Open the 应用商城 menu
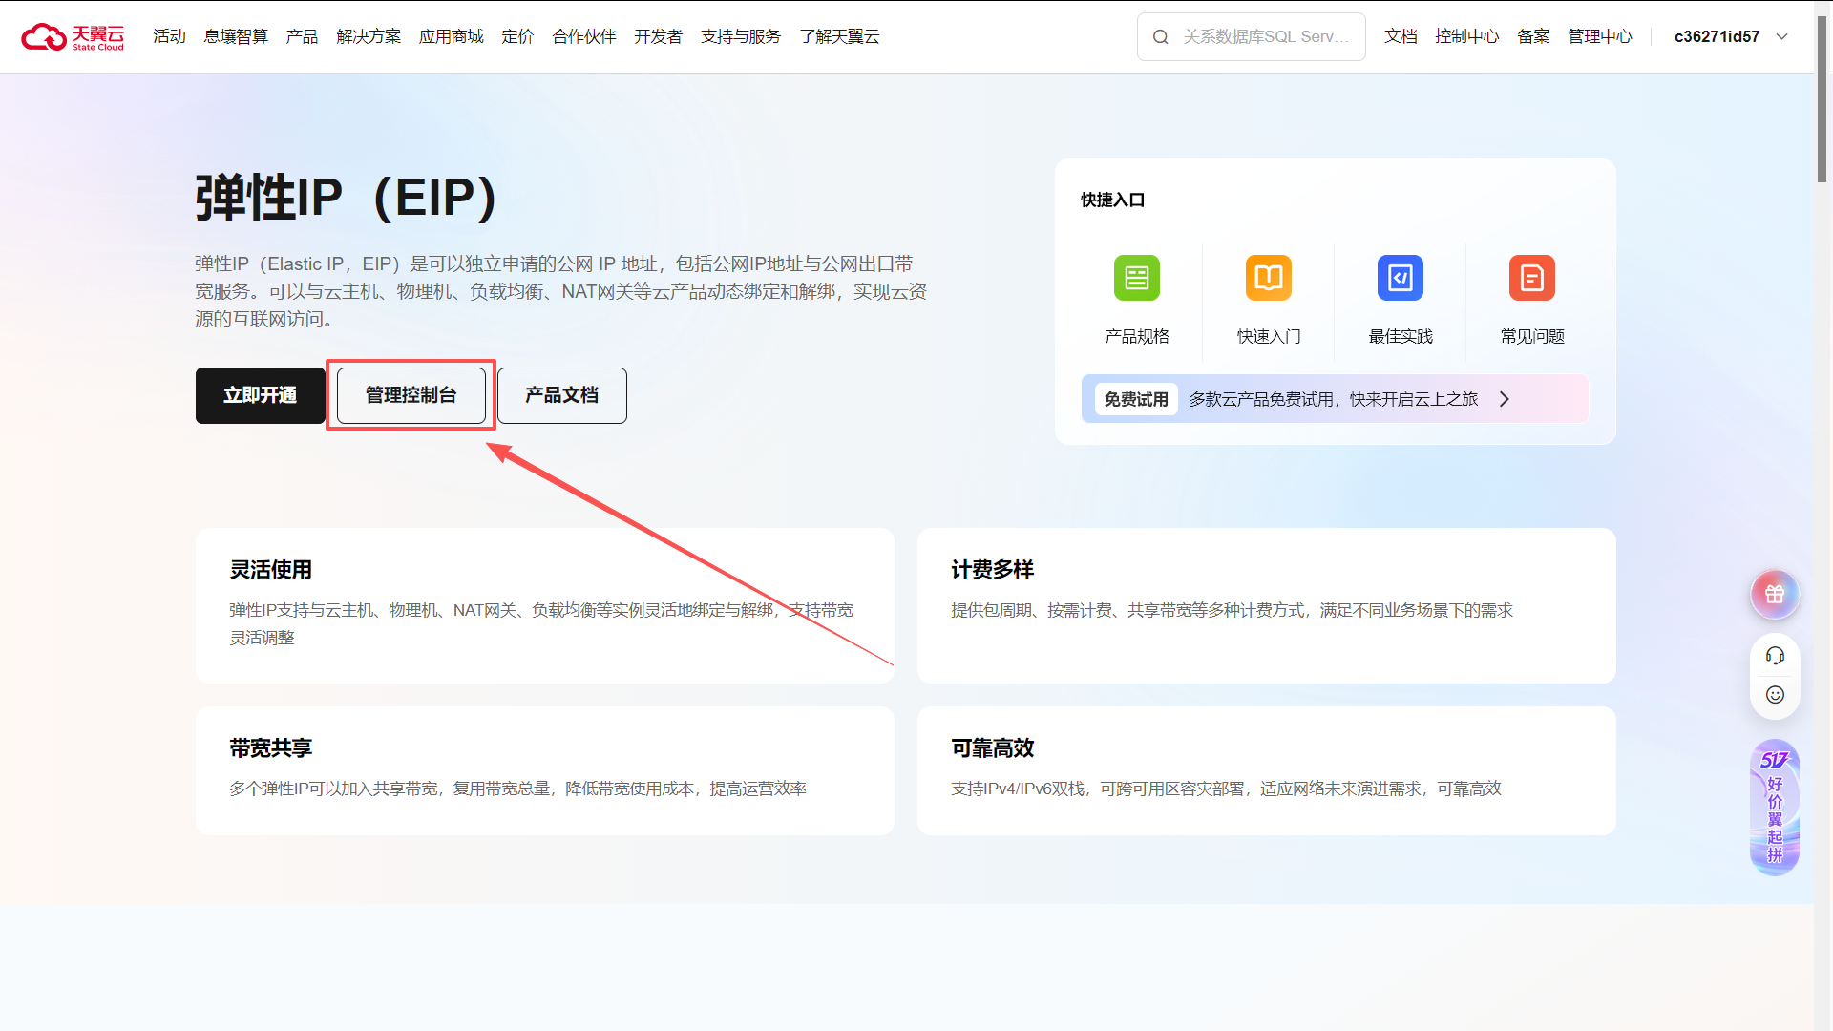1833x1031 pixels. [x=452, y=36]
